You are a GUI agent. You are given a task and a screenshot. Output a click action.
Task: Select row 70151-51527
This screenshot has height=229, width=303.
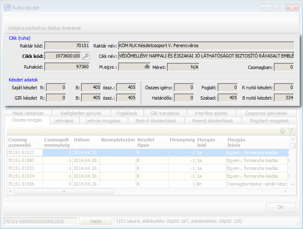(x=148, y=153)
